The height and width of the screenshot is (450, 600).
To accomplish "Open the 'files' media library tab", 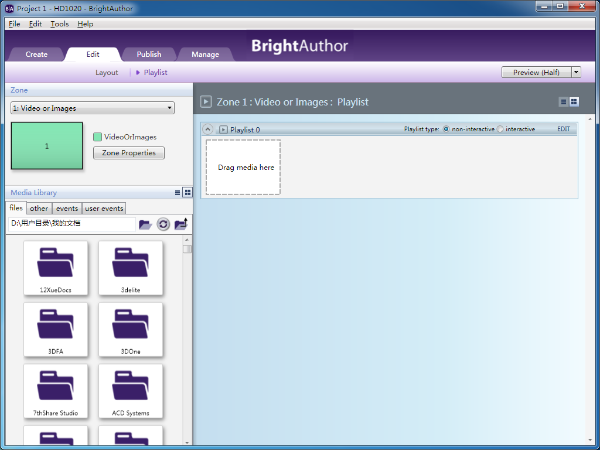I will tap(16, 208).
